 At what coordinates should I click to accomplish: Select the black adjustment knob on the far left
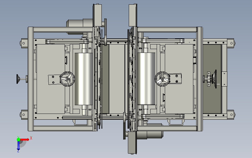pyautogui.click(x=18, y=79)
